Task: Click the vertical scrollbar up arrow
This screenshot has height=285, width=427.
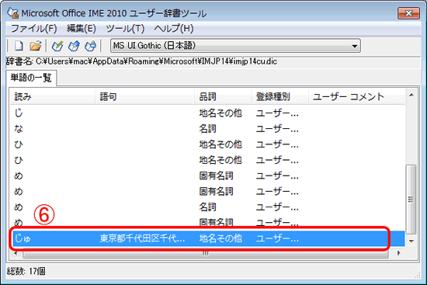Action: (411, 95)
